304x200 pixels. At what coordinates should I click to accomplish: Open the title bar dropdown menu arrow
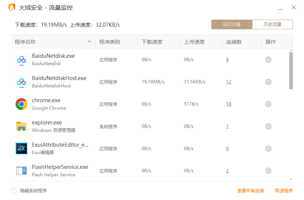[x=280, y=7]
